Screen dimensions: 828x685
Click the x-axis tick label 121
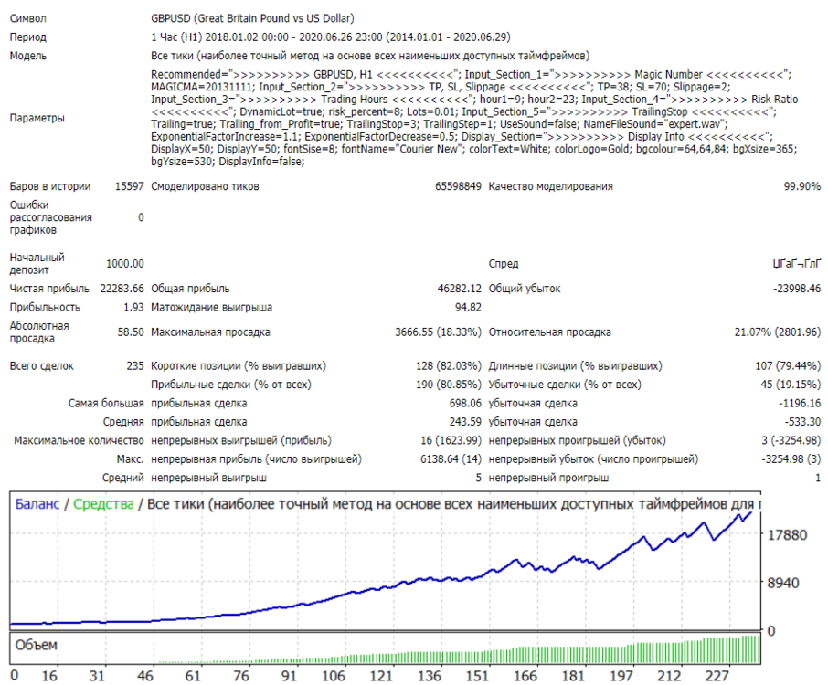(x=381, y=676)
